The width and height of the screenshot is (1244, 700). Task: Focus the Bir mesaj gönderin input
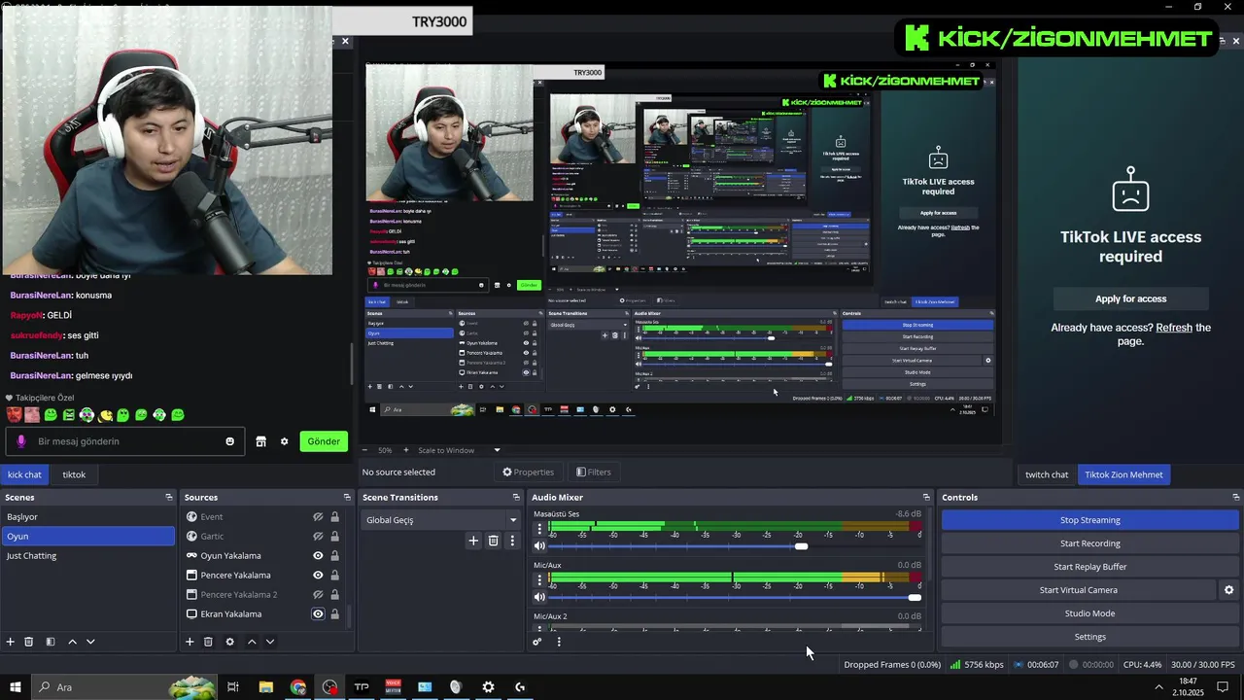click(x=126, y=441)
